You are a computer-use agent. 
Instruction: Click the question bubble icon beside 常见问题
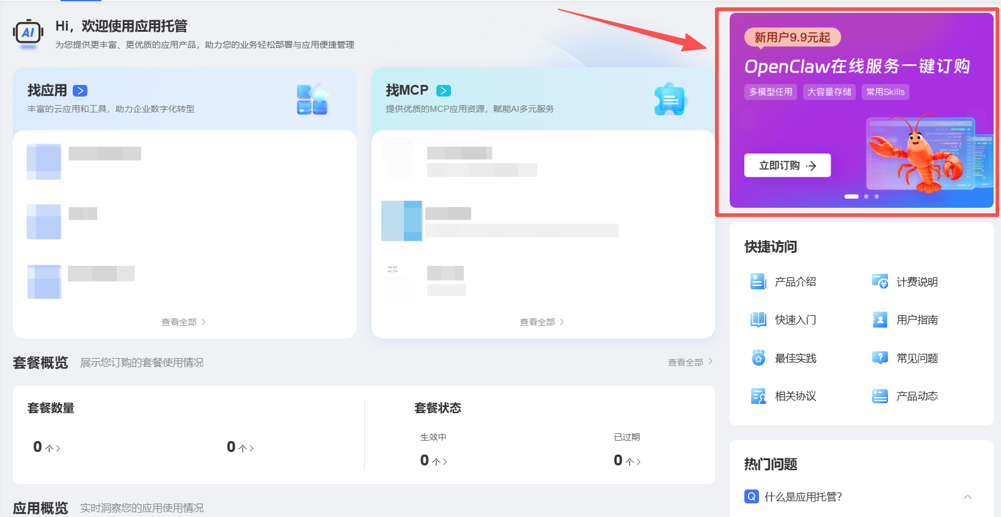[x=880, y=358]
